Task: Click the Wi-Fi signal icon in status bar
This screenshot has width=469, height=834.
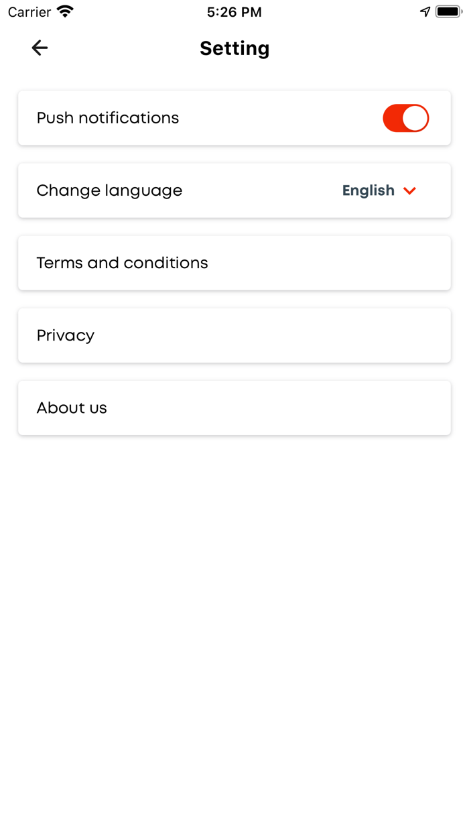Action: coord(65,11)
